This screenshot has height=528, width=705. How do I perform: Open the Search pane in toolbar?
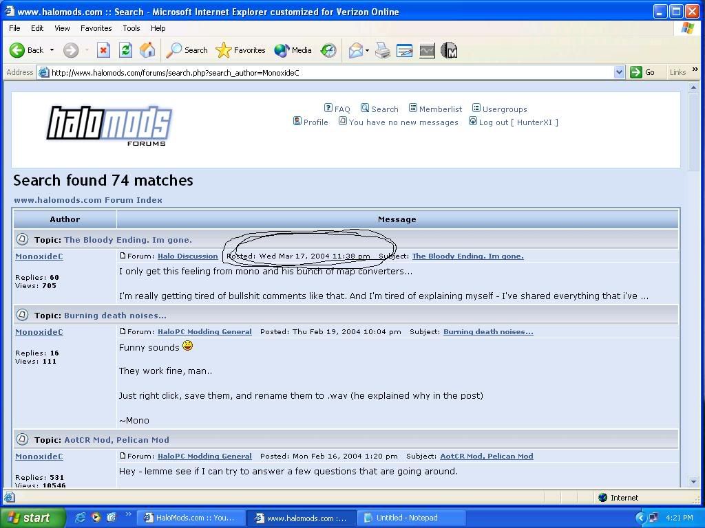187,50
